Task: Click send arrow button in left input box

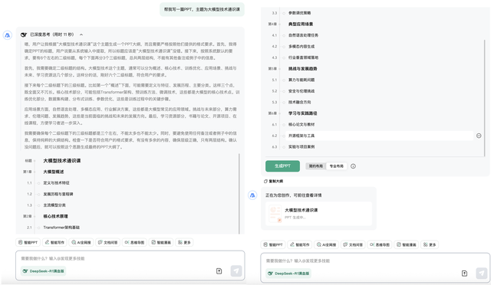Action: pyautogui.click(x=236, y=271)
